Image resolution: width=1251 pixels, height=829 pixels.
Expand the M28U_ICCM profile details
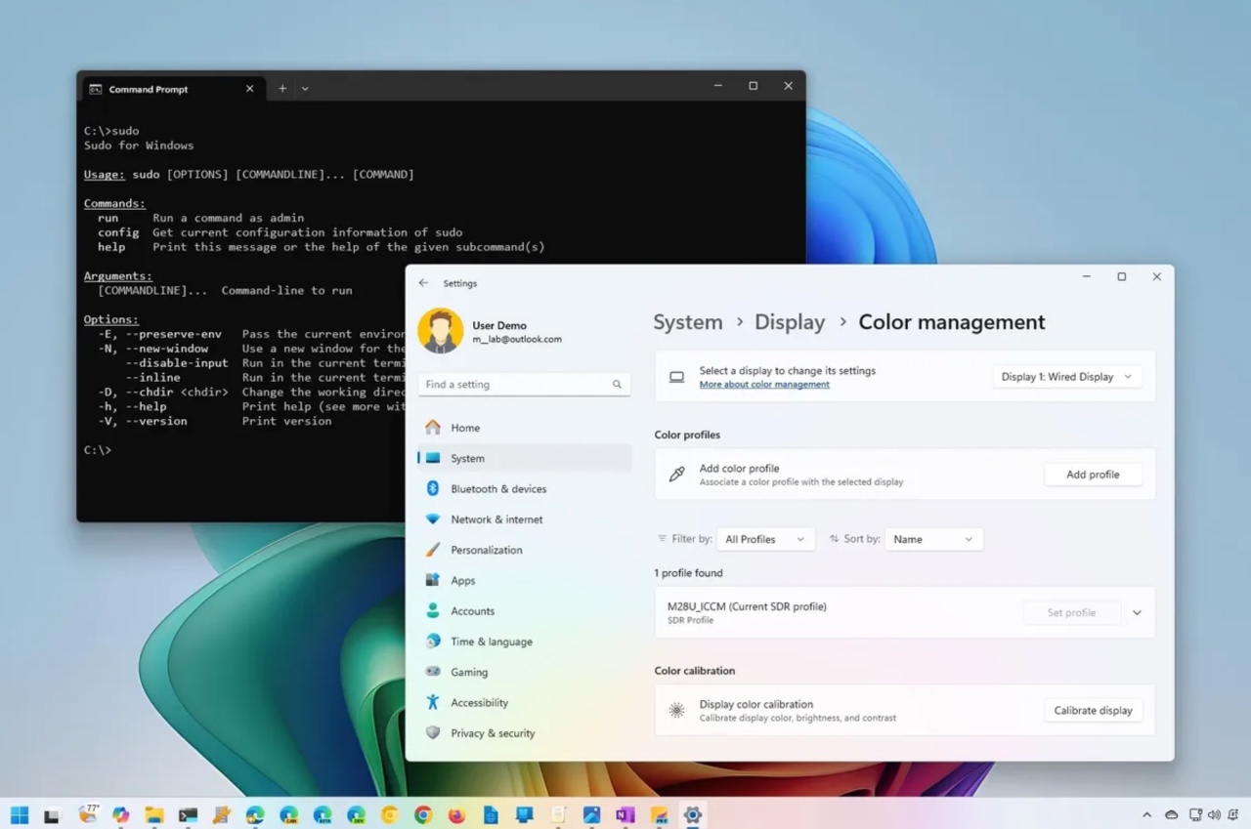[x=1136, y=612]
